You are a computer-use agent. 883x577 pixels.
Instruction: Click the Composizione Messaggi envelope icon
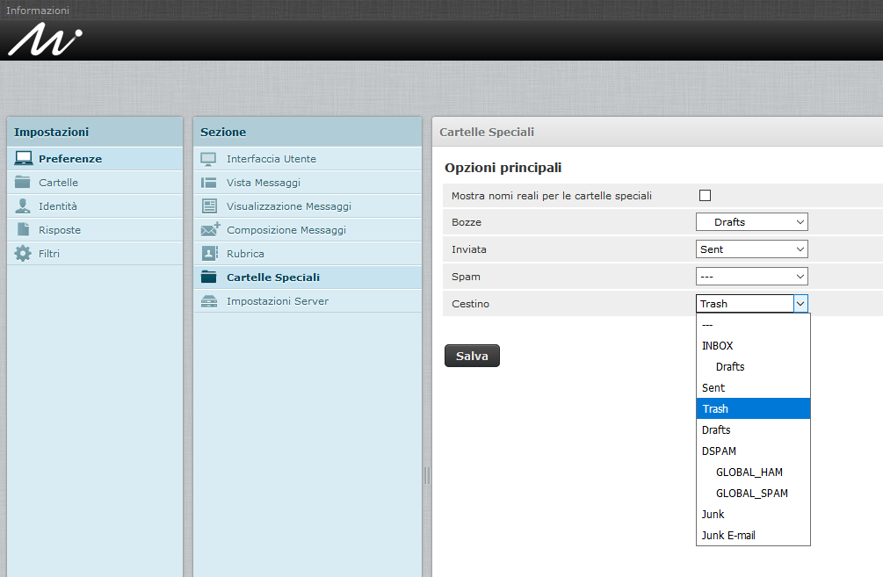[210, 230]
